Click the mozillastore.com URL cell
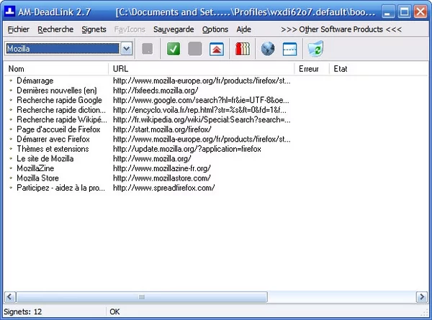 (162, 178)
